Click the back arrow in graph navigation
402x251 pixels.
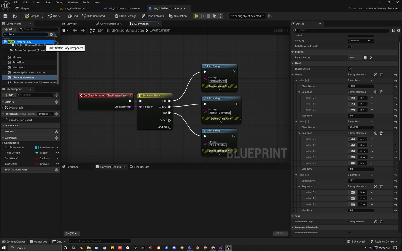coord(75,30)
